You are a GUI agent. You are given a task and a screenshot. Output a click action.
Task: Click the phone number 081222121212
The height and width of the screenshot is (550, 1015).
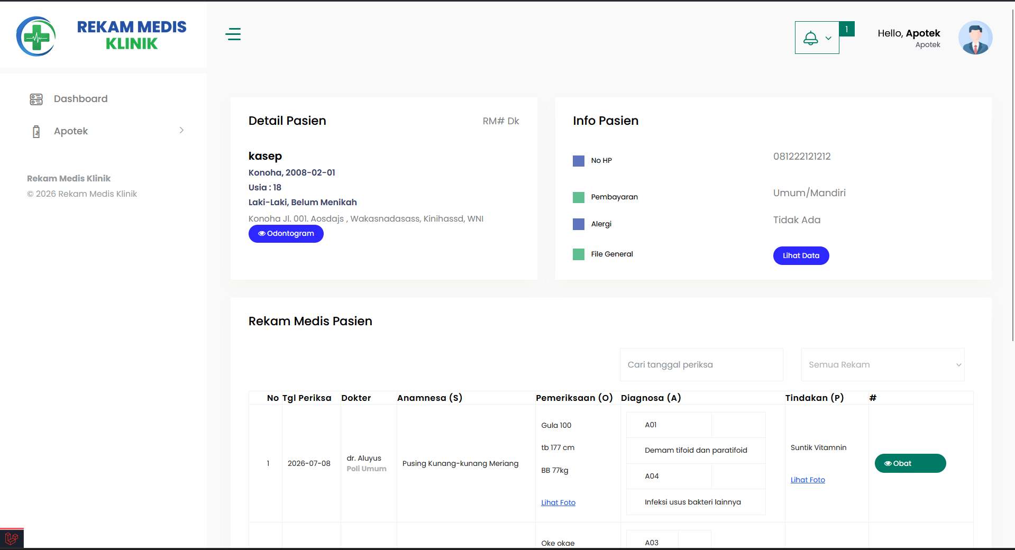pyautogui.click(x=802, y=157)
